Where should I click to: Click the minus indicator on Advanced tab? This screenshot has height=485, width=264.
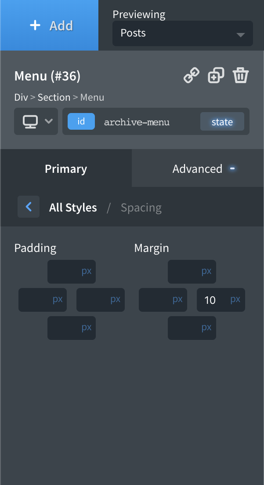(232, 168)
